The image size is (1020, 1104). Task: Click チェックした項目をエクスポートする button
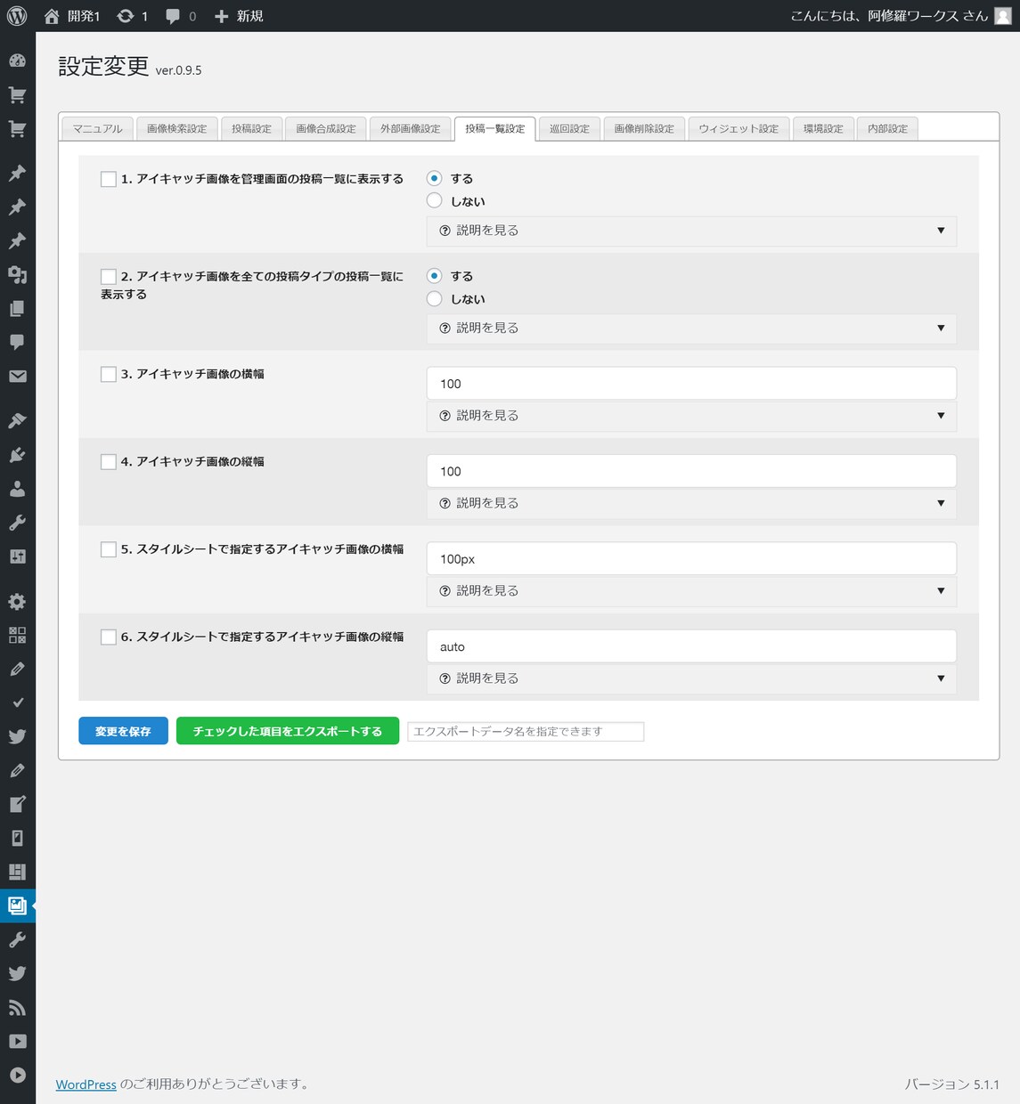[288, 731]
